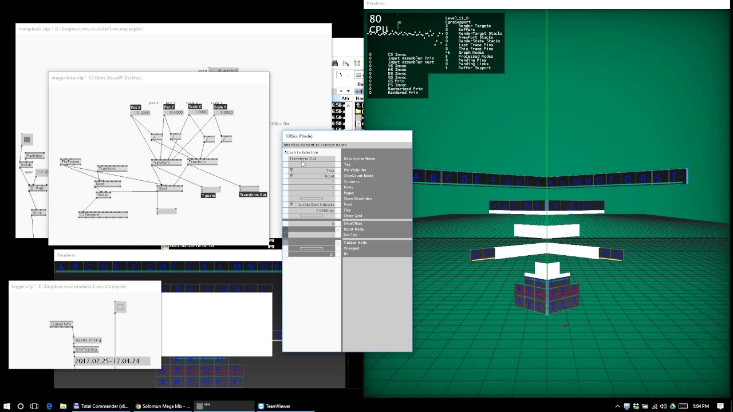Click the volume icon in system tray

[664, 406]
